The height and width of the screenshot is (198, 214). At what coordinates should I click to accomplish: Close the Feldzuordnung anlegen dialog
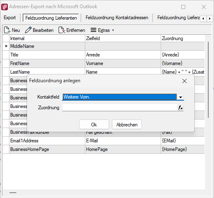(184, 81)
